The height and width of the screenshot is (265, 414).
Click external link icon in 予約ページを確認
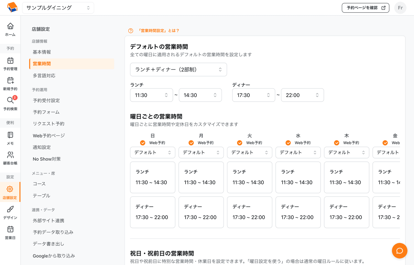[x=383, y=8]
